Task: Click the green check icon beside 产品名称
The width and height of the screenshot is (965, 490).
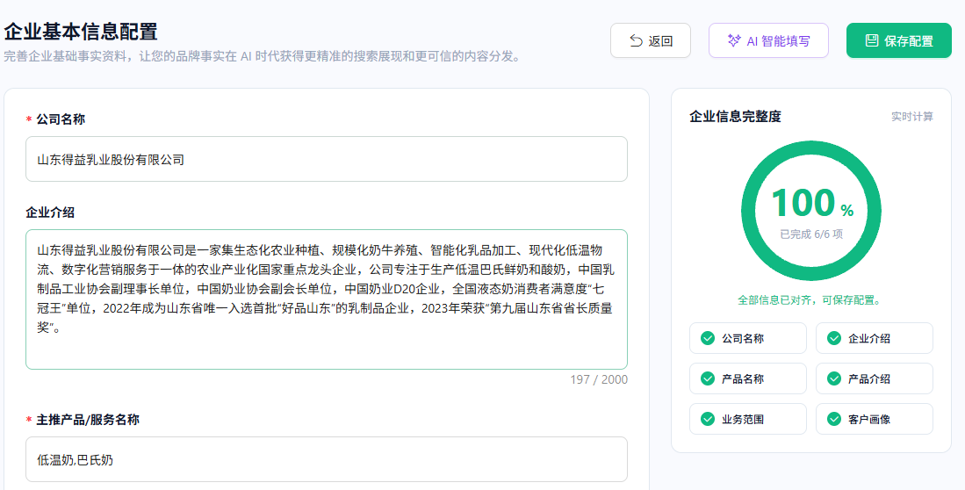Action: [x=708, y=378]
